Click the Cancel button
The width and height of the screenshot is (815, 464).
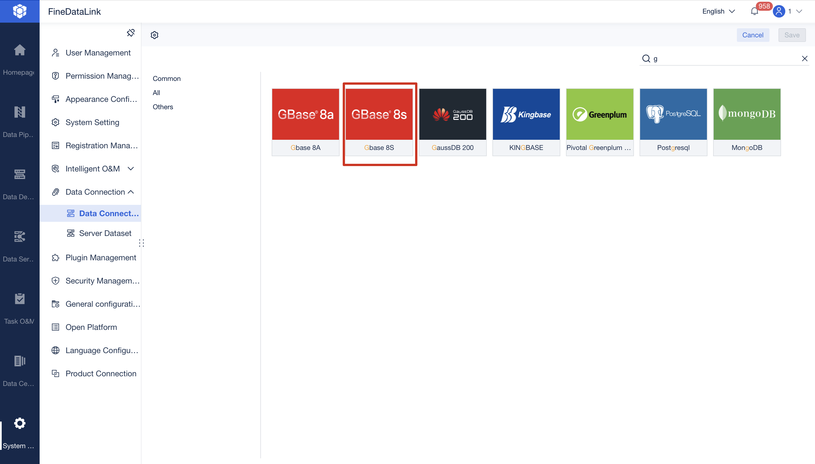click(x=752, y=35)
